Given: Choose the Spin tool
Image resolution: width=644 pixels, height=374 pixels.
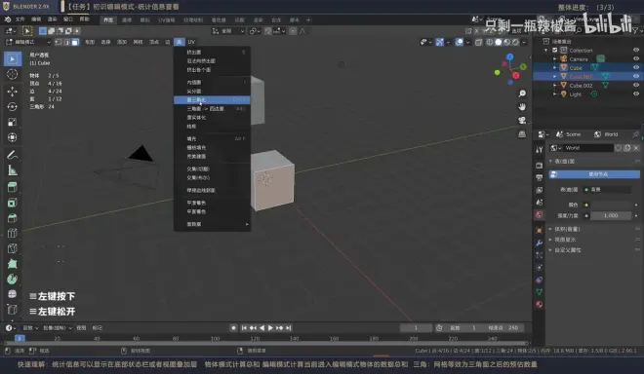Looking at the screenshot, I should [13, 279].
